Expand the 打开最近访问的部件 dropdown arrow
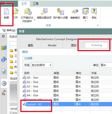This screenshot has height=114, width=112. [x=34, y=20]
